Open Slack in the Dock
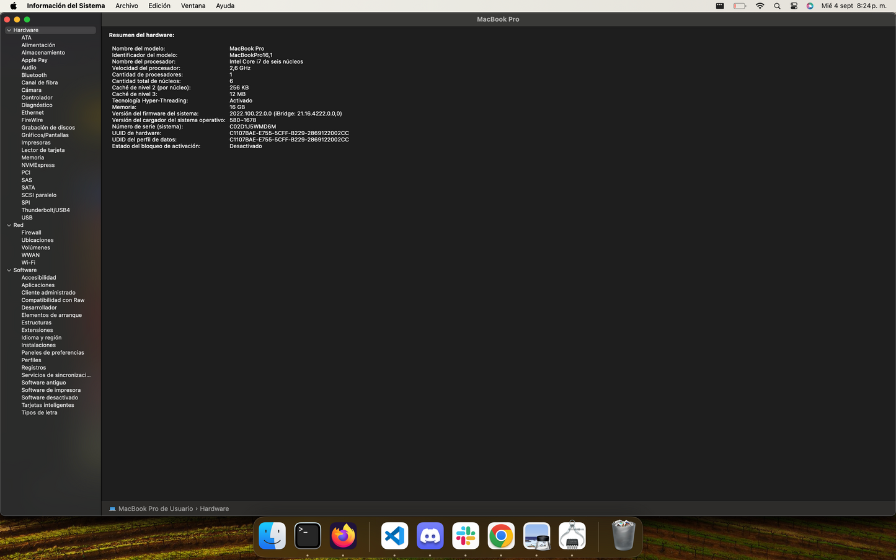This screenshot has height=560, width=896. coord(465,535)
